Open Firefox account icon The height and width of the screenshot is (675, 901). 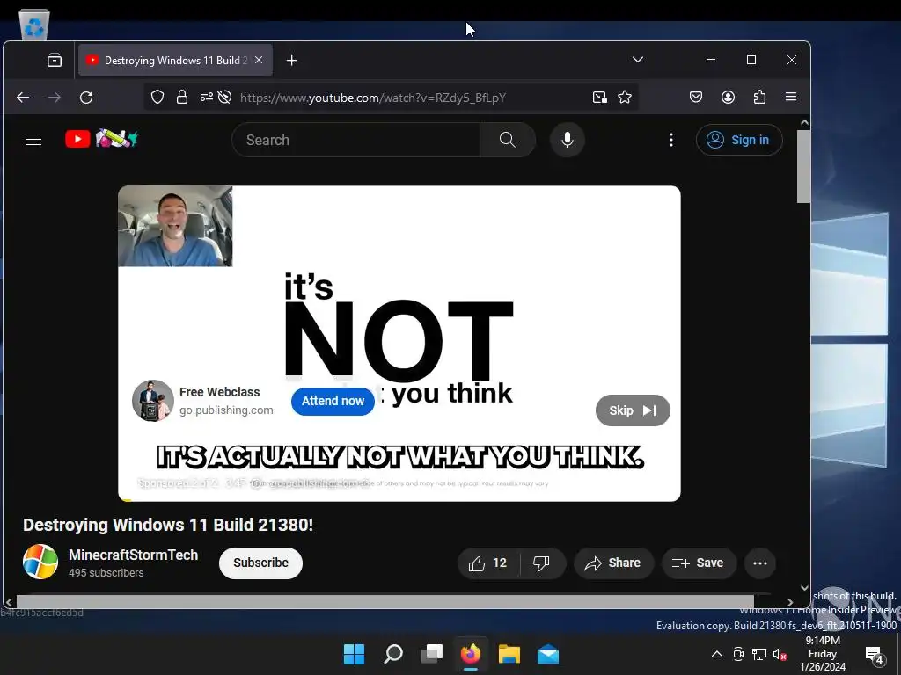[728, 97]
